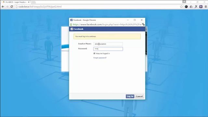Close the Hs ABCD Login Facebook tab
Image resolution: width=208 pixels, height=117 pixels.
29,2
